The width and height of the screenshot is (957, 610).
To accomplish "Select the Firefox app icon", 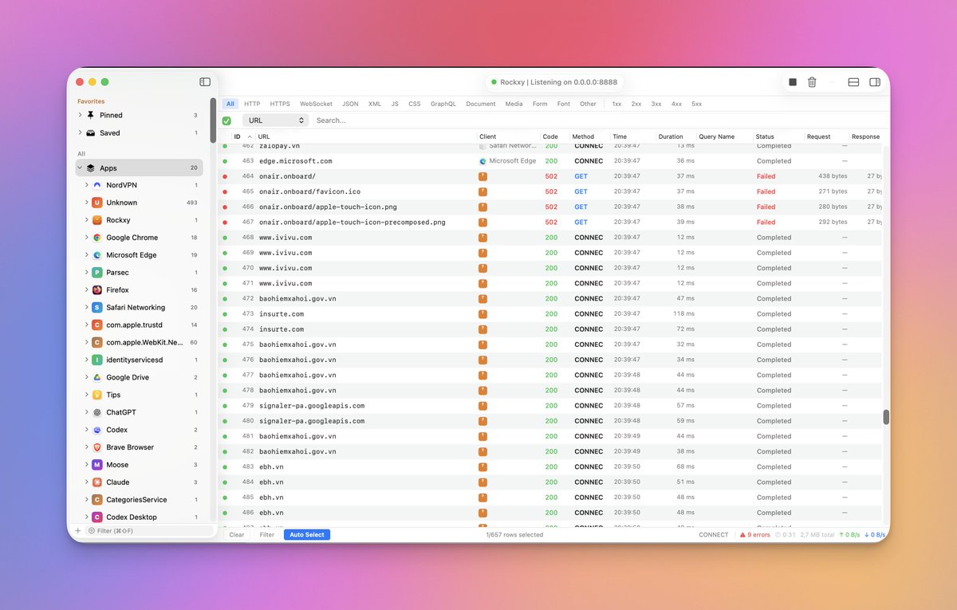I will click(x=97, y=290).
